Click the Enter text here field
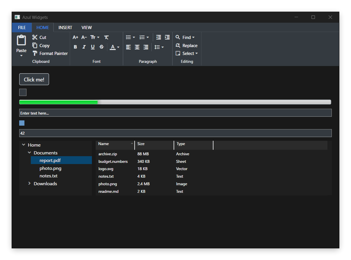Screen dimensions: 351x260 coord(175,113)
